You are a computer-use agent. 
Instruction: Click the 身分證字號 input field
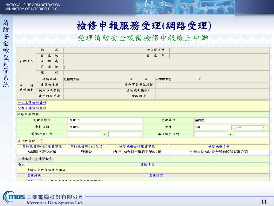pos(219,50)
